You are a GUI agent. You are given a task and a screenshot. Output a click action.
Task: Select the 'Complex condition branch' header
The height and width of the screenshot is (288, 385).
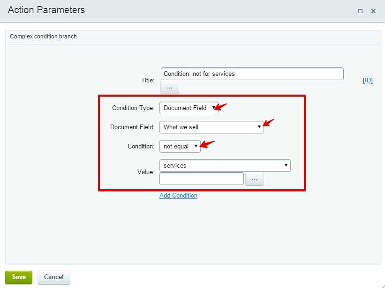[x=43, y=37]
